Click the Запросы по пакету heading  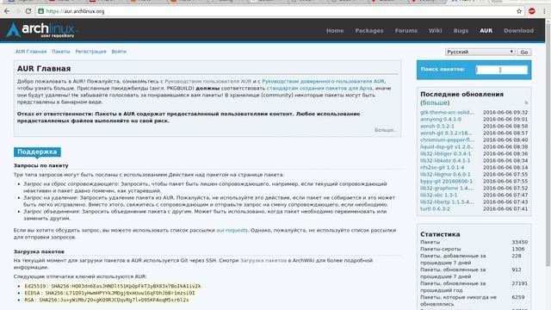(x=41, y=165)
